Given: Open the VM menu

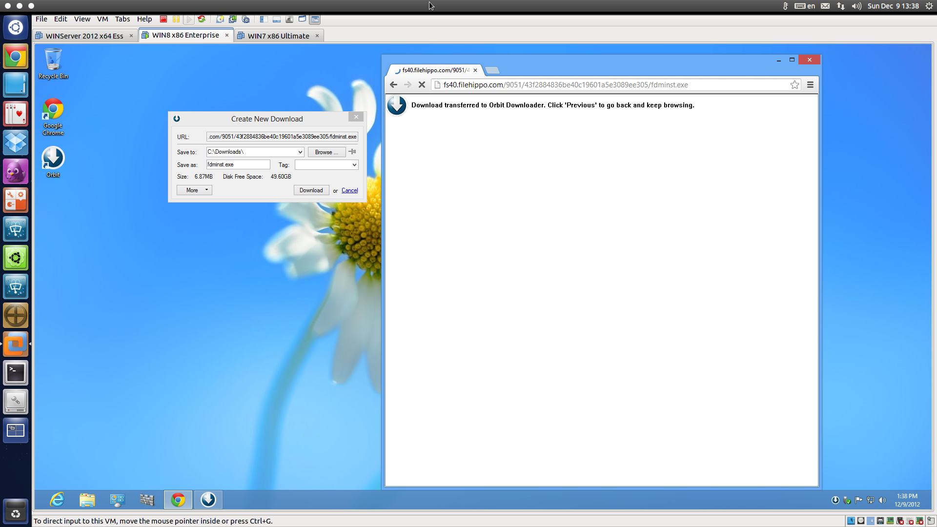Looking at the screenshot, I should pyautogui.click(x=102, y=19).
